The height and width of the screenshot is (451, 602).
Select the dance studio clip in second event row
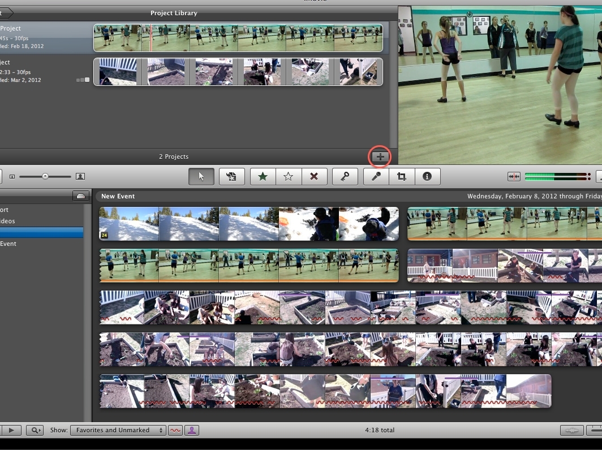click(x=249, y=266)
